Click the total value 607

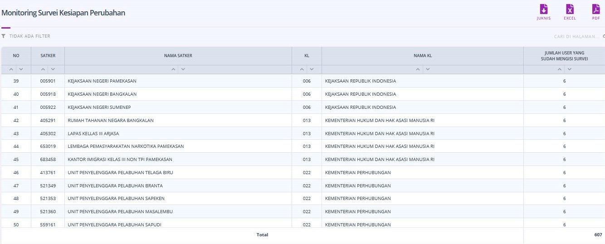pyautogui.click(x=598, y=234)
